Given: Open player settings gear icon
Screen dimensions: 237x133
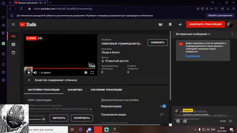Looking at the screenshot, I should coord(86,73).
